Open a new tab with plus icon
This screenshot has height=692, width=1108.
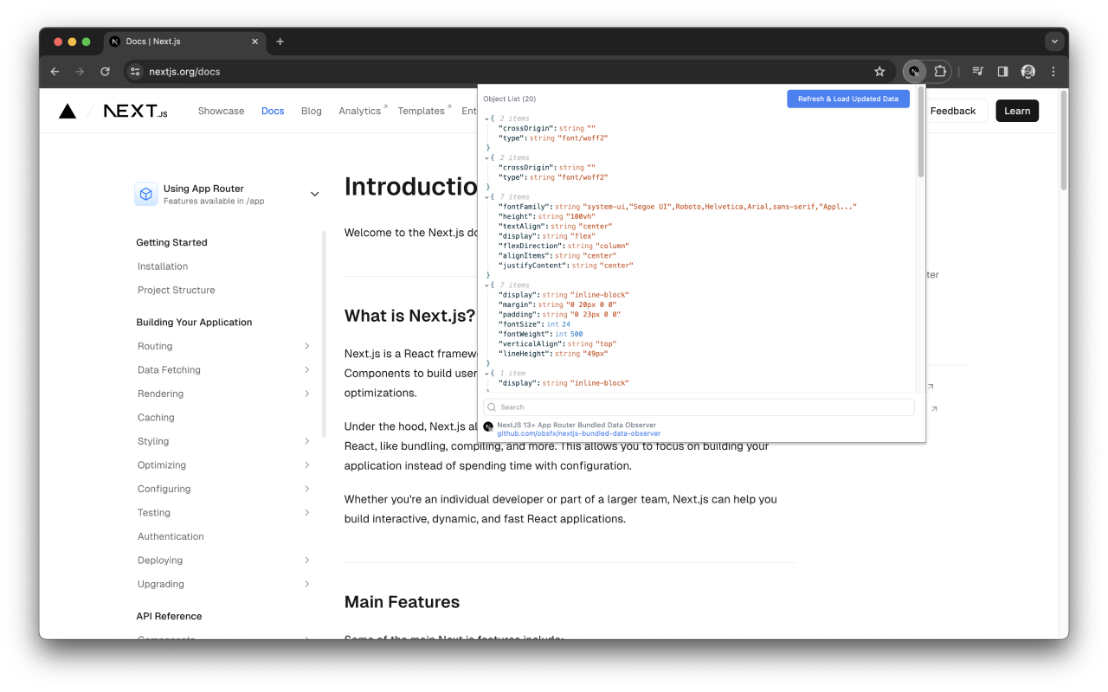click(280, 42)
